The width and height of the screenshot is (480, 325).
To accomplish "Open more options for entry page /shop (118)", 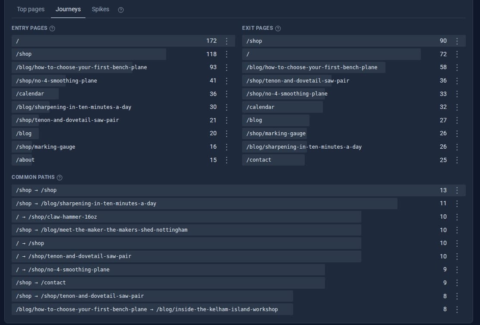I will 227,54.
